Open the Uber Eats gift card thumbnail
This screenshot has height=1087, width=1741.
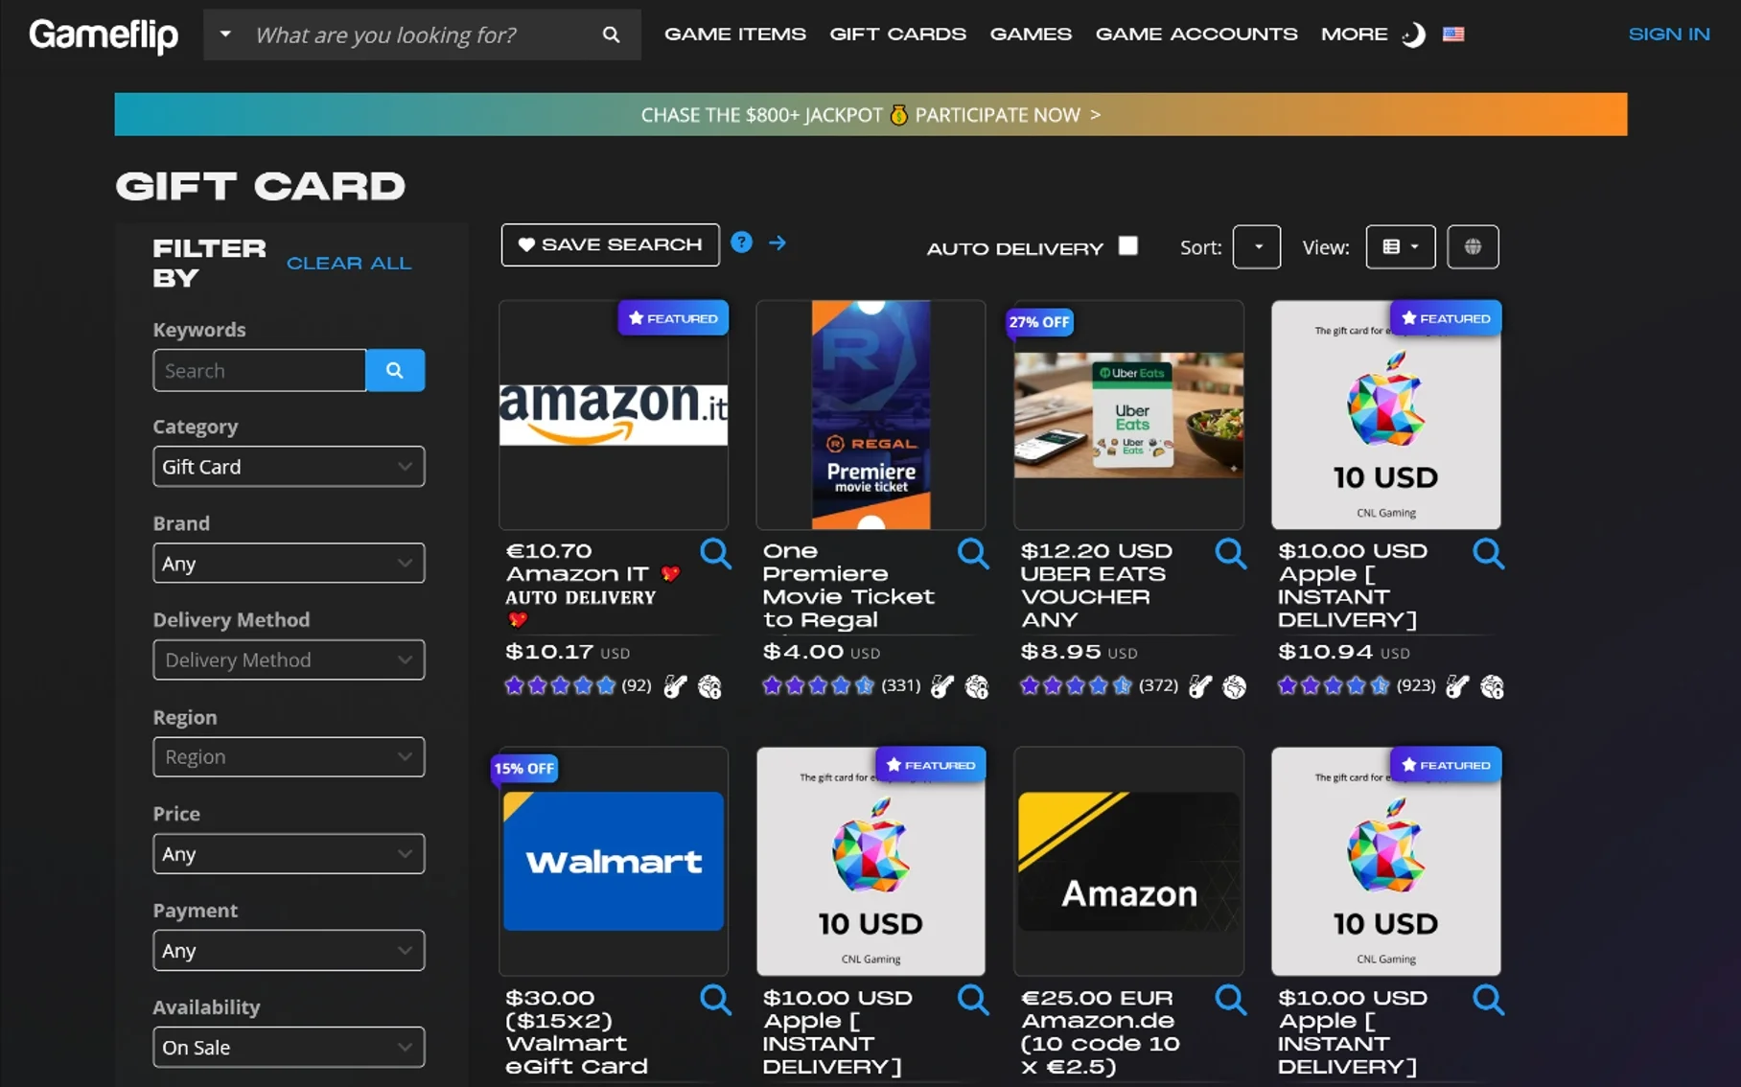pos(1128,415)
